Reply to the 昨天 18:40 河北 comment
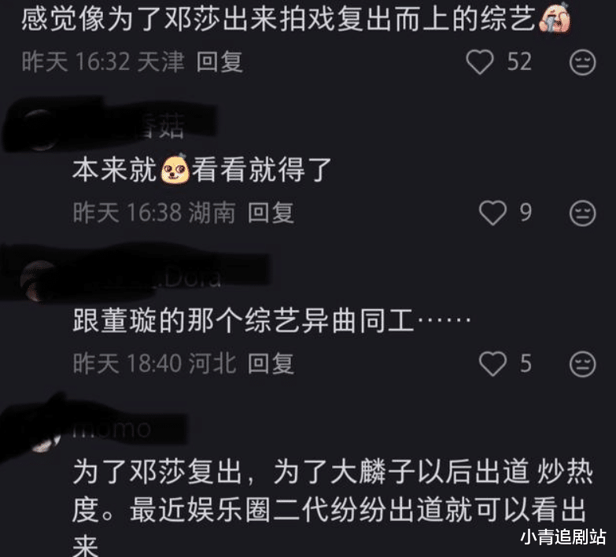Viewport: 616px width, 557px height. coord(271,363)
